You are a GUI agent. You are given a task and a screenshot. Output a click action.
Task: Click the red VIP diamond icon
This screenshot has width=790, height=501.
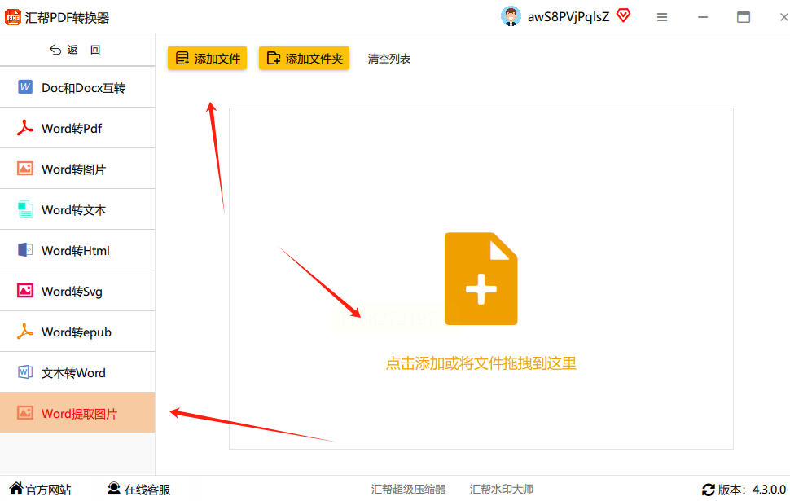624,15
